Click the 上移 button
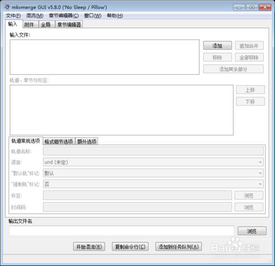275x266 pixels. point(250,90)
